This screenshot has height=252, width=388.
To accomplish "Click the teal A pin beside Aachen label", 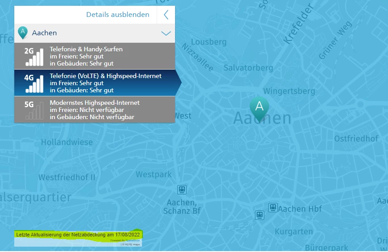I will (x=23, y=33).
